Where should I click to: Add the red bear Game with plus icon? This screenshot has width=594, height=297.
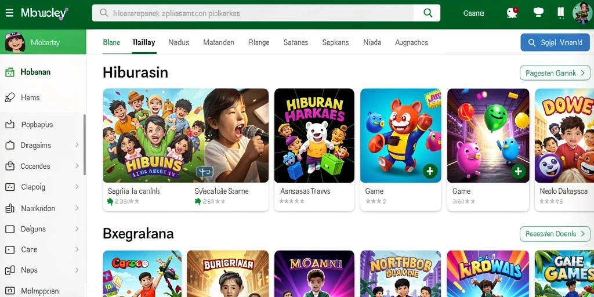[430, 171]
